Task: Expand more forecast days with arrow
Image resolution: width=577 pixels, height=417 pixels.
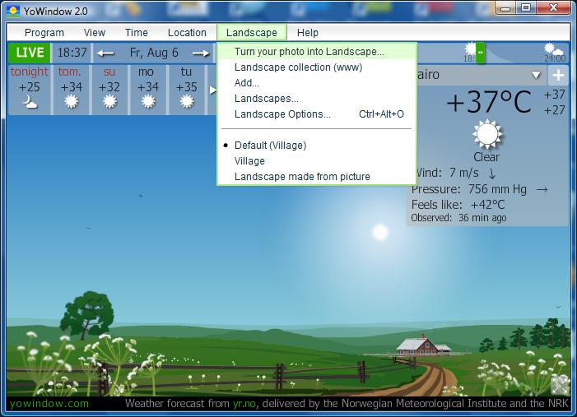Action: coord(212,90)
